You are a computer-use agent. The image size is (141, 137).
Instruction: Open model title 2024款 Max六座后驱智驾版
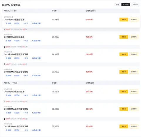pos(16,72)
